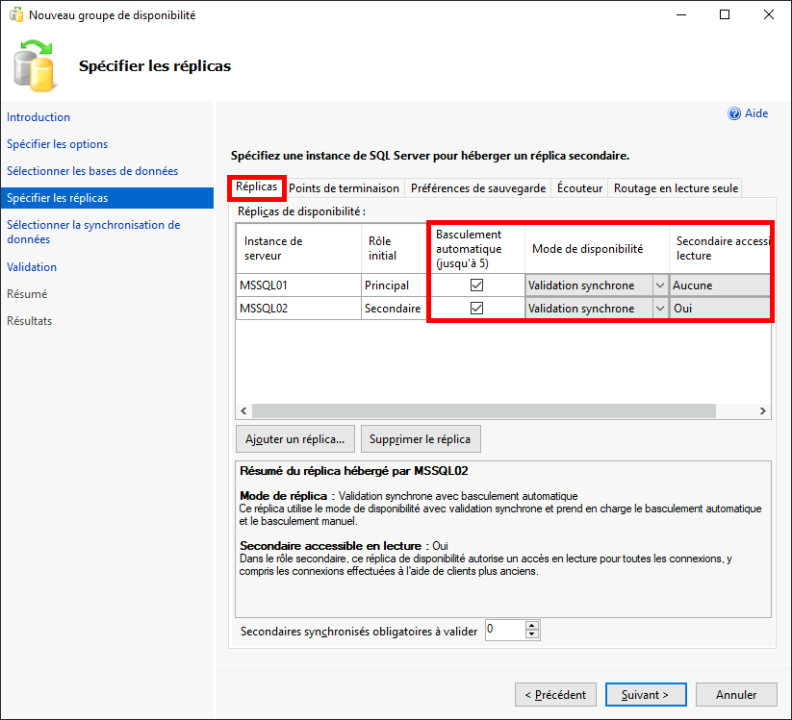Open the Mode de disponibilité dropdown for MSSQL02
The image size is (792, 720).
(661, 308)
